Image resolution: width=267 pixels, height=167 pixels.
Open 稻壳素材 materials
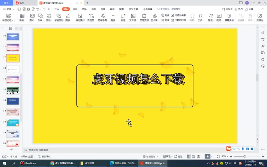pos(80,18)
